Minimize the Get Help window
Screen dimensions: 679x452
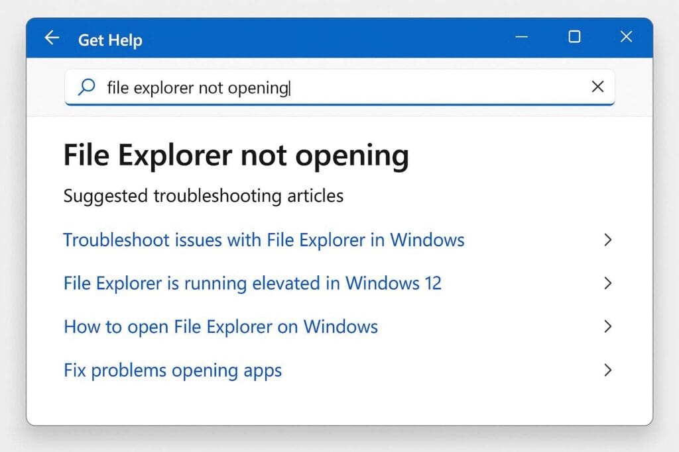(x=522, y=38)
